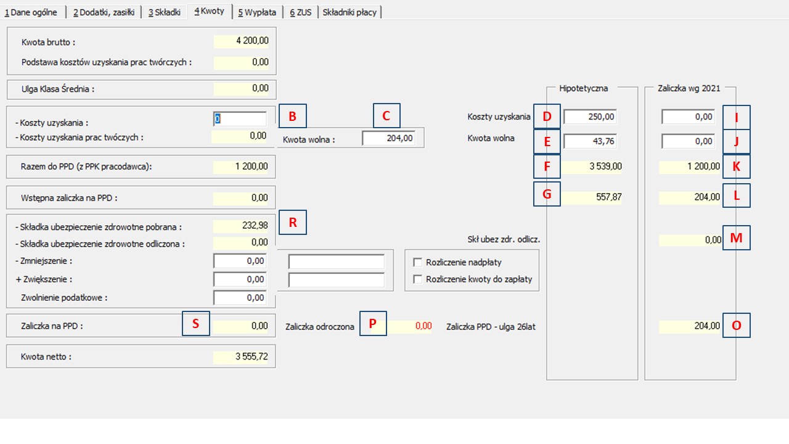Click the Ulga Klasa Średnia value

click(242, 88)
